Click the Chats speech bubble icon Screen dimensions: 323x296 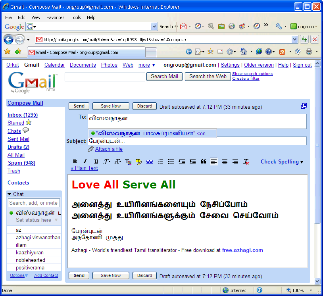[25, 130]
